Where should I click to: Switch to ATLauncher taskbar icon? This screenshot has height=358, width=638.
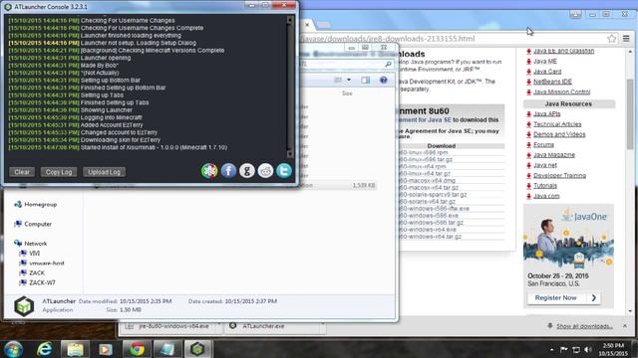197,349
